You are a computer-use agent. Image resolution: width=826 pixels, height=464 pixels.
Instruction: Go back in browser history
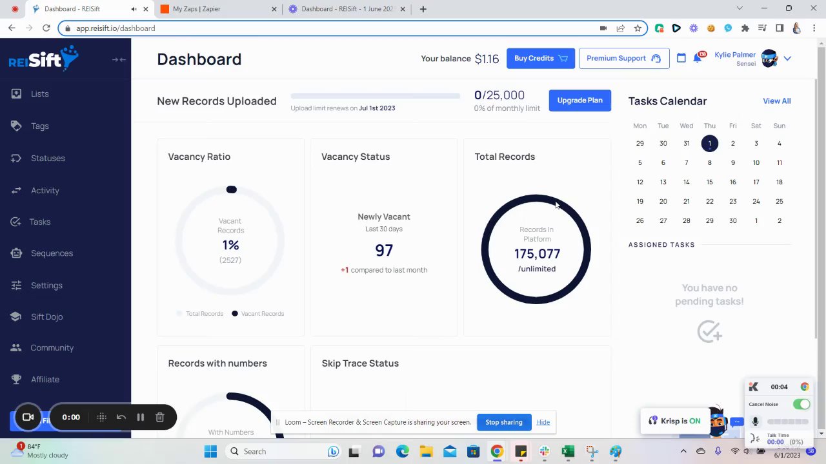pyautogui.click(x=12, y=28)
